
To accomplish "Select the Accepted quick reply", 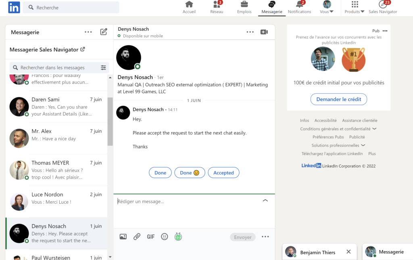I will click(x=223, y=173).
